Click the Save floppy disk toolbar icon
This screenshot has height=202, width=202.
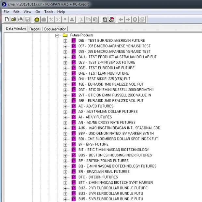pos(28,20)
